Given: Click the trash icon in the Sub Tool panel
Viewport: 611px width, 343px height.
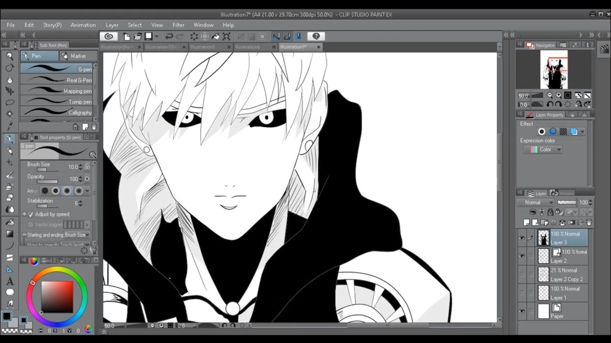Looking at the screenshot, I should pos(94,127).
